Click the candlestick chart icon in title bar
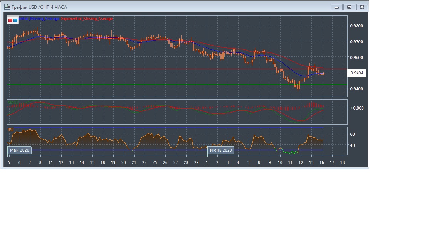This screenshot has width=444, height=250. point(7,7)
